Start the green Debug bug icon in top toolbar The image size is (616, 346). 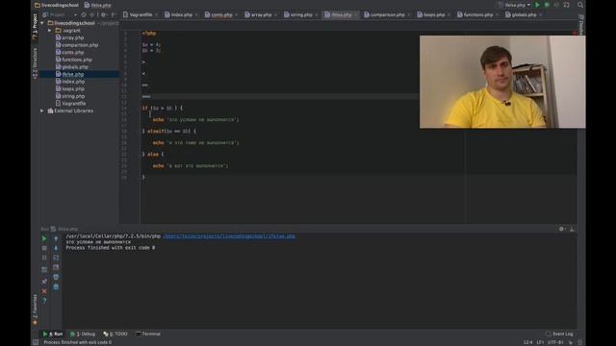(547, 5)
